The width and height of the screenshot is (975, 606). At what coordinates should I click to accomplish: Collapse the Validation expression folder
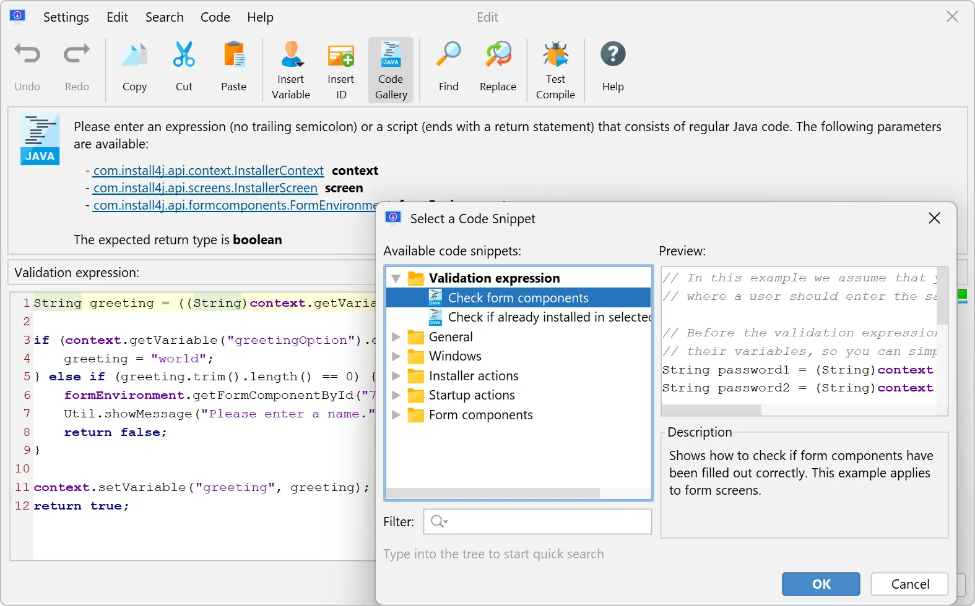pos(396,278)
